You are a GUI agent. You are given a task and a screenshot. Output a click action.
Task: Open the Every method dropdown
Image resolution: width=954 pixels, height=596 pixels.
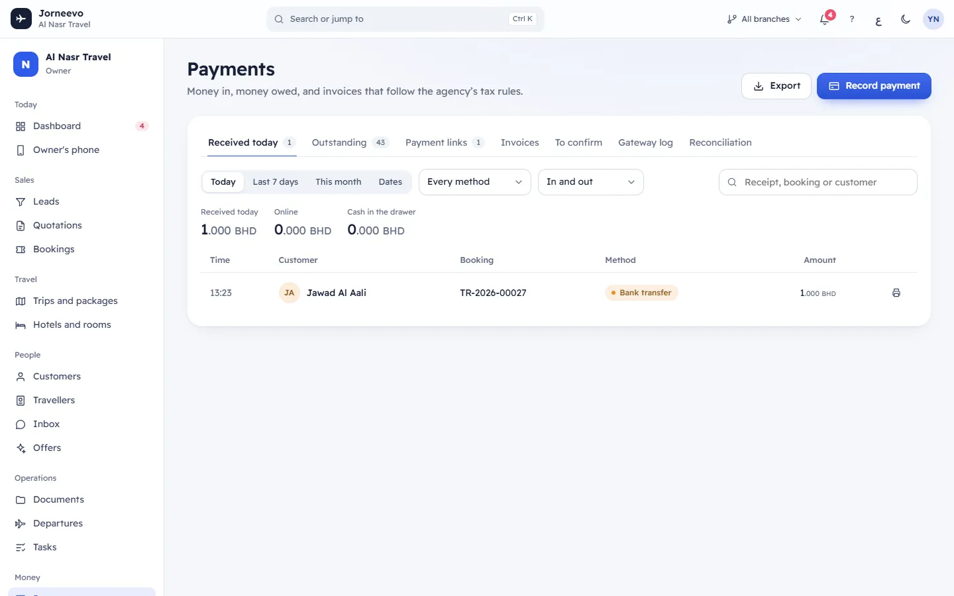tap(475, 182)
